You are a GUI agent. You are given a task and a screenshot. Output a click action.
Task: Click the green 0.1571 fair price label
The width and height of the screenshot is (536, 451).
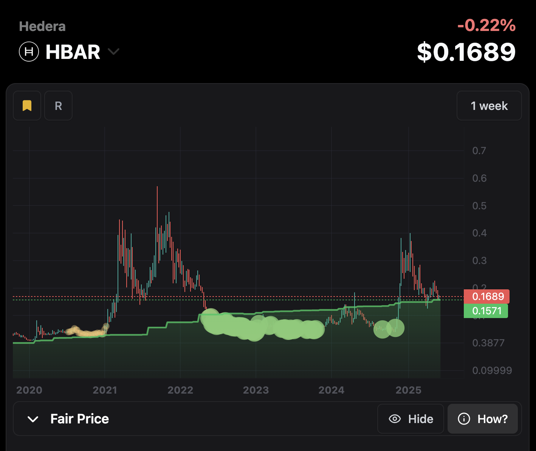pyautogui.click(x=486, y=311)
